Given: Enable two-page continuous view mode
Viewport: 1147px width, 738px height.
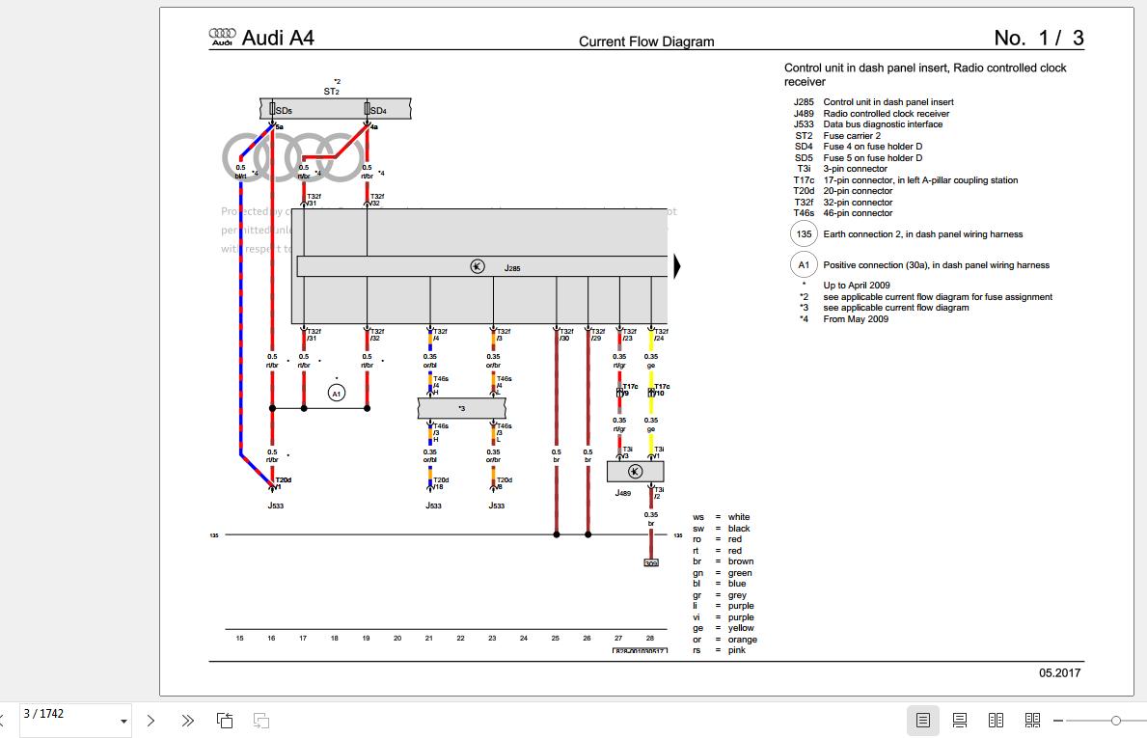Looking at the screenshot, I should pos(1032,721).
